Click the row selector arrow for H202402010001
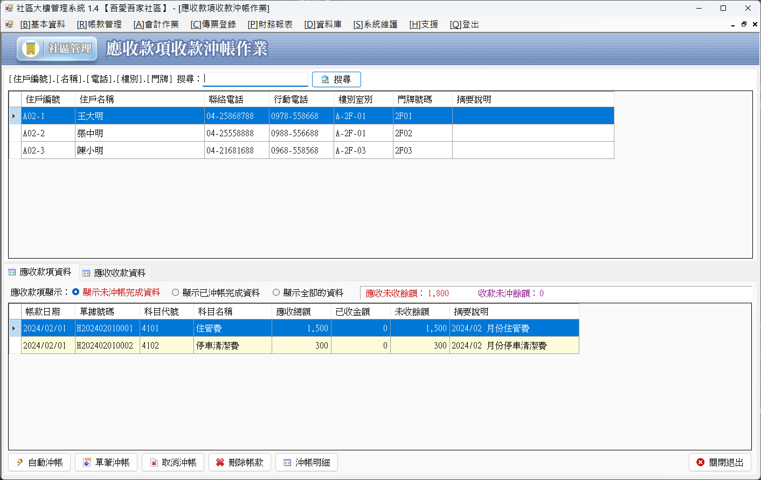 coord(15,328)
